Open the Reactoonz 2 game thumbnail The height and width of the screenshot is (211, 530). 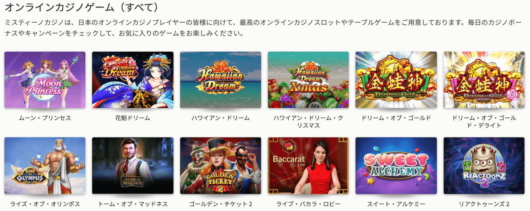point(484,166)
